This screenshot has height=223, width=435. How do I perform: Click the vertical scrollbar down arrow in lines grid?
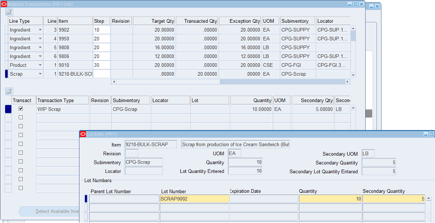(353, 75)
